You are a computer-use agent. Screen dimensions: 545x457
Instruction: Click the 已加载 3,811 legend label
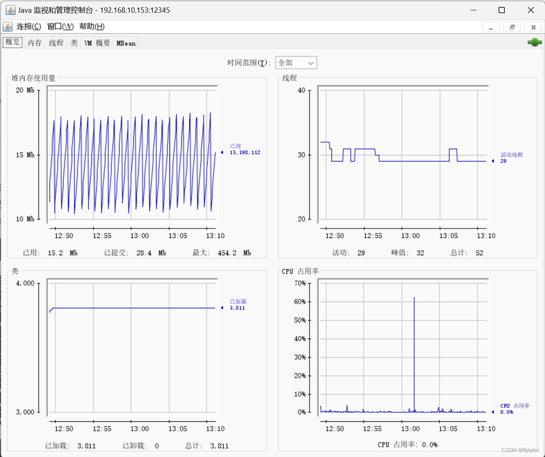[x=238, y=305]
